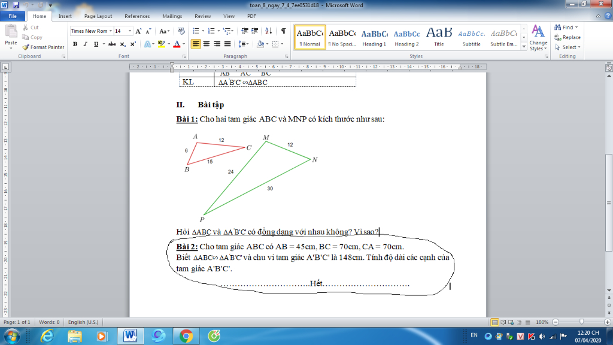The image size is (613, 345).
Task: Click the Find button
Action: pyautogui.click(x=566, y=28)
